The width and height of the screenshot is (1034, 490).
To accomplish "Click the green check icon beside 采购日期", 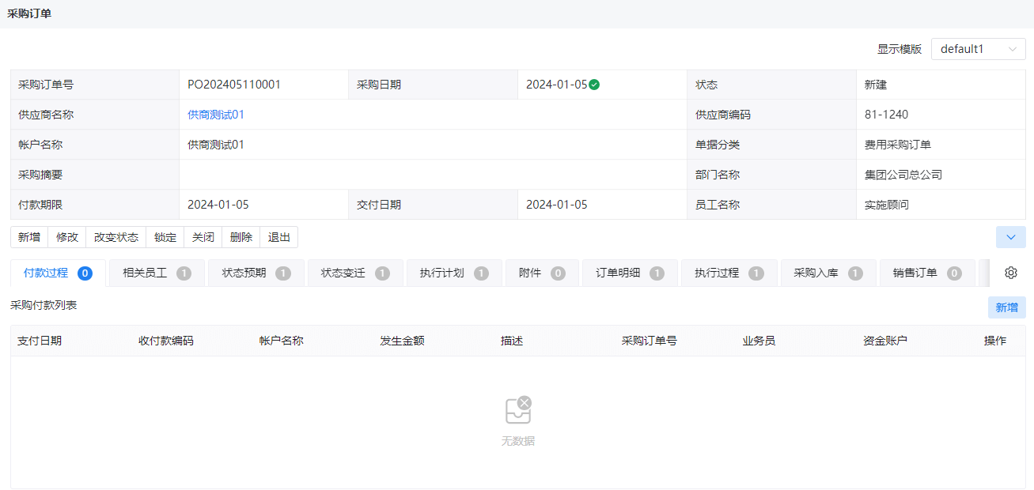I will pos(594,85).
